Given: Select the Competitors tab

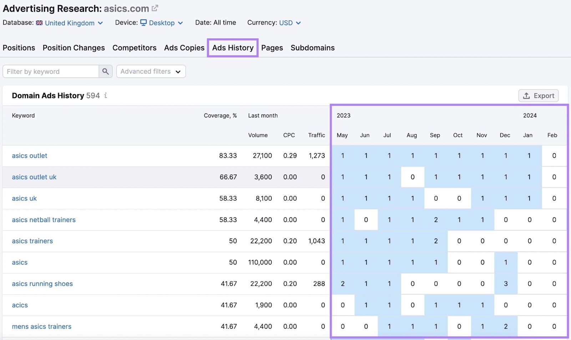Looking at the screenshot, I should pos(135,47).
